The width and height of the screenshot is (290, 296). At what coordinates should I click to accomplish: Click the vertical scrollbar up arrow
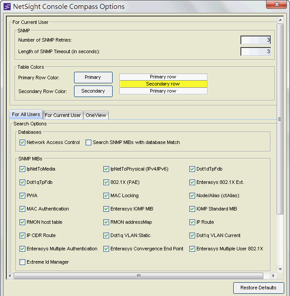coord(280,20)
